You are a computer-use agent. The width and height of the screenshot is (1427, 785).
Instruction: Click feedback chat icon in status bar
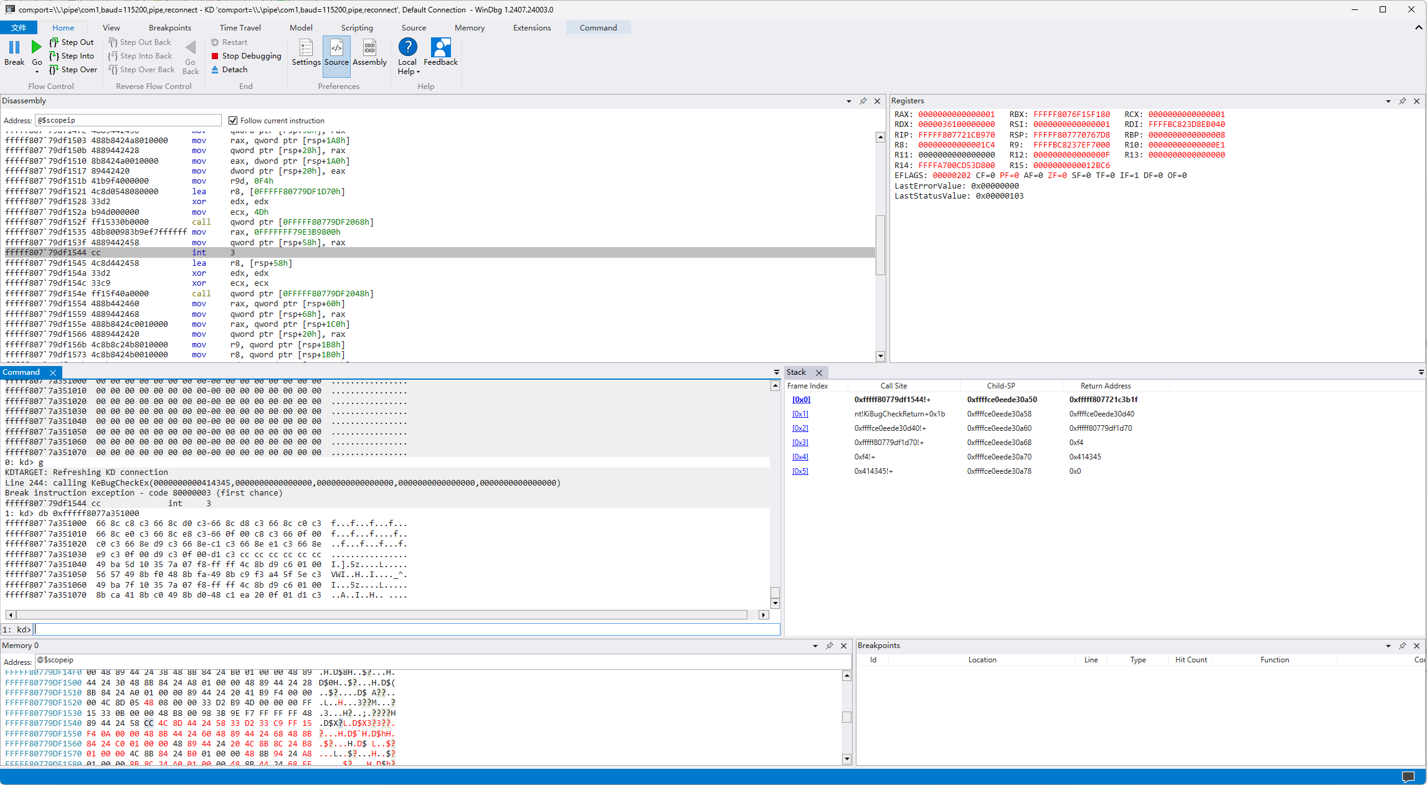(x=1408, y=776)
